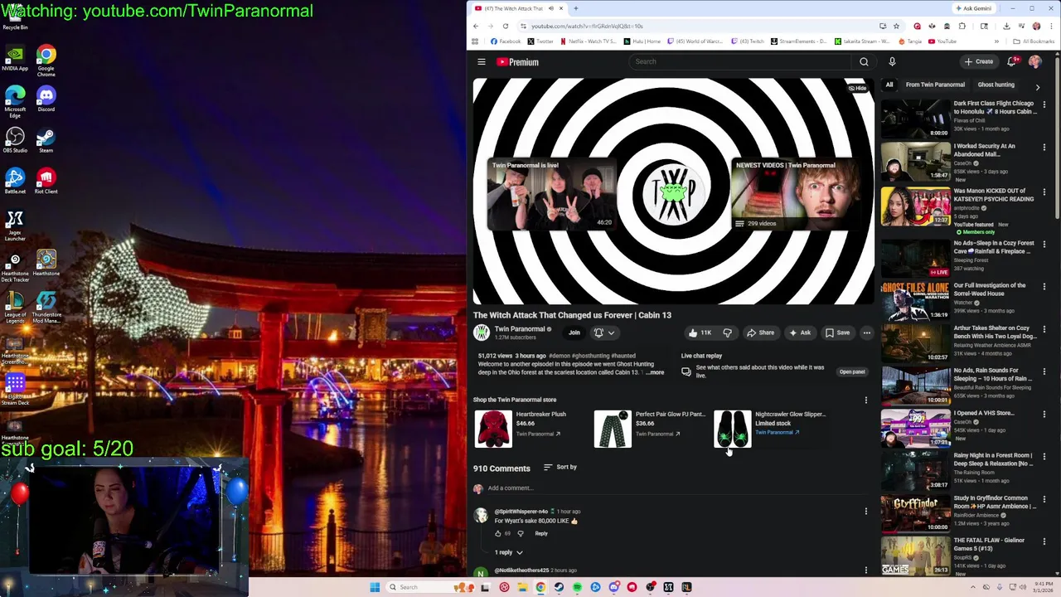Screen dimensions: 1061x597
Task: Open Nightcrawler Glow Slipper product thumbnail
Action: click(732, 429)
